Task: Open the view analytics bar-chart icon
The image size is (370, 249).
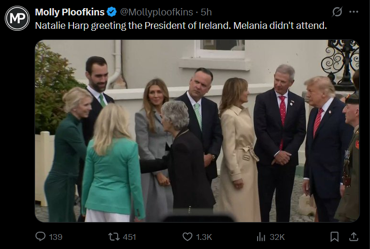Action: coord(261,237)
